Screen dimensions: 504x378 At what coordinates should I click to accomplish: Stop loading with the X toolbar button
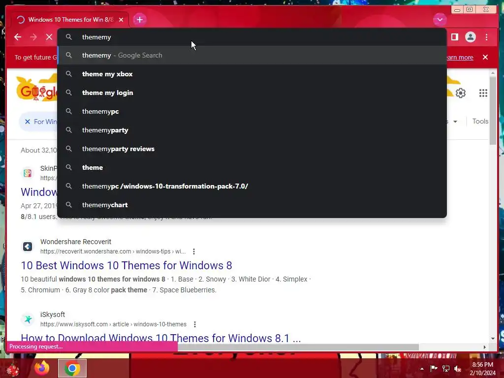(49, 37)
